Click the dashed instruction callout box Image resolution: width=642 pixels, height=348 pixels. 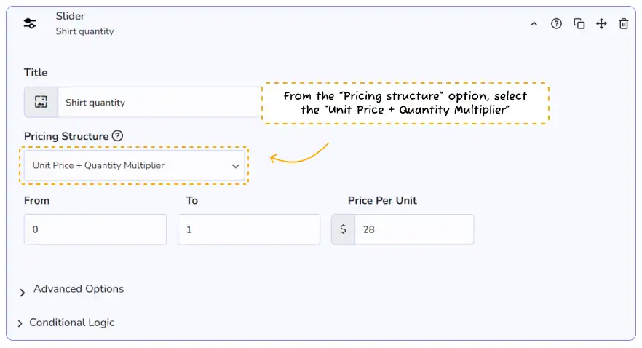(x=405, y=103)
